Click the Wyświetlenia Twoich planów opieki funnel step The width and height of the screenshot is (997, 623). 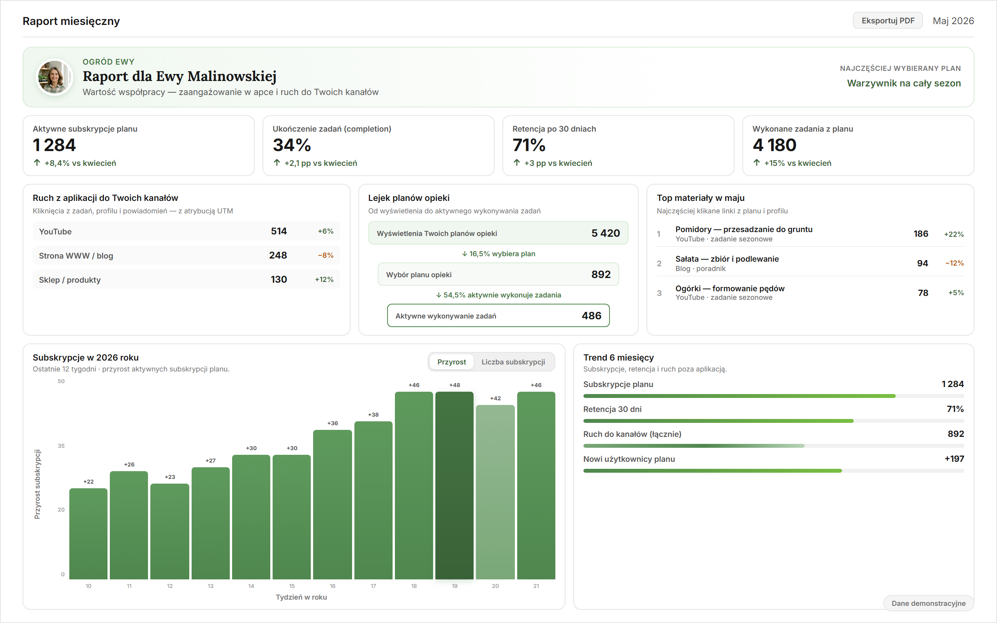(x=498, y=233)
